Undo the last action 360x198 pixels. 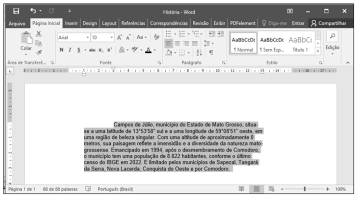(x=33, y=10)
